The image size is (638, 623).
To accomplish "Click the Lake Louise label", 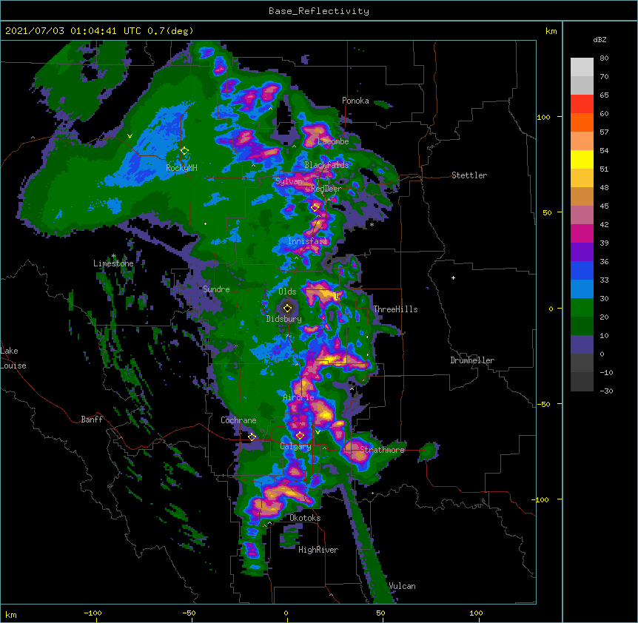I will [x=13, y=358].
